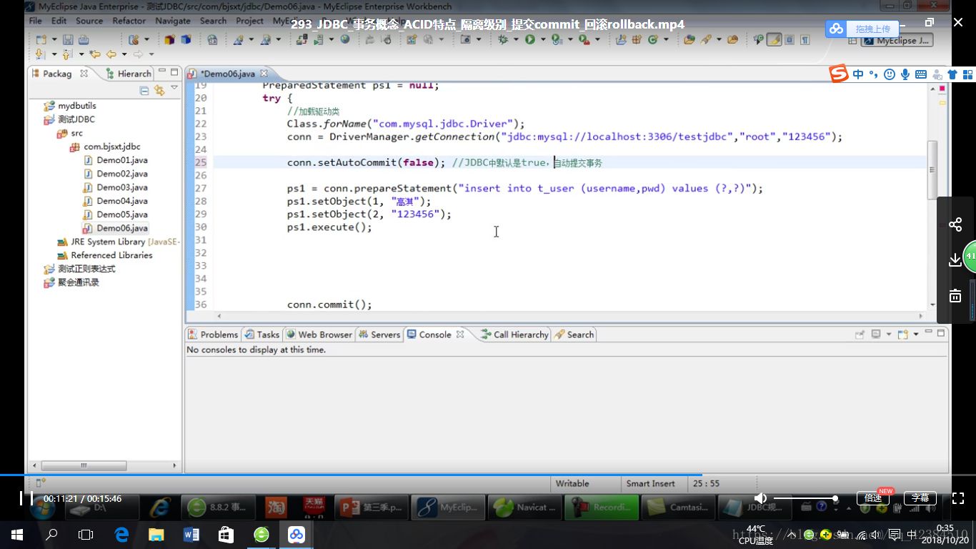Image resolution: width=976 pixels, height=549 pixels.
Task: Click the Previous Annotation icon
Action: 67,54
